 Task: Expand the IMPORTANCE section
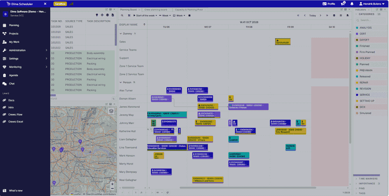point(356,184)
